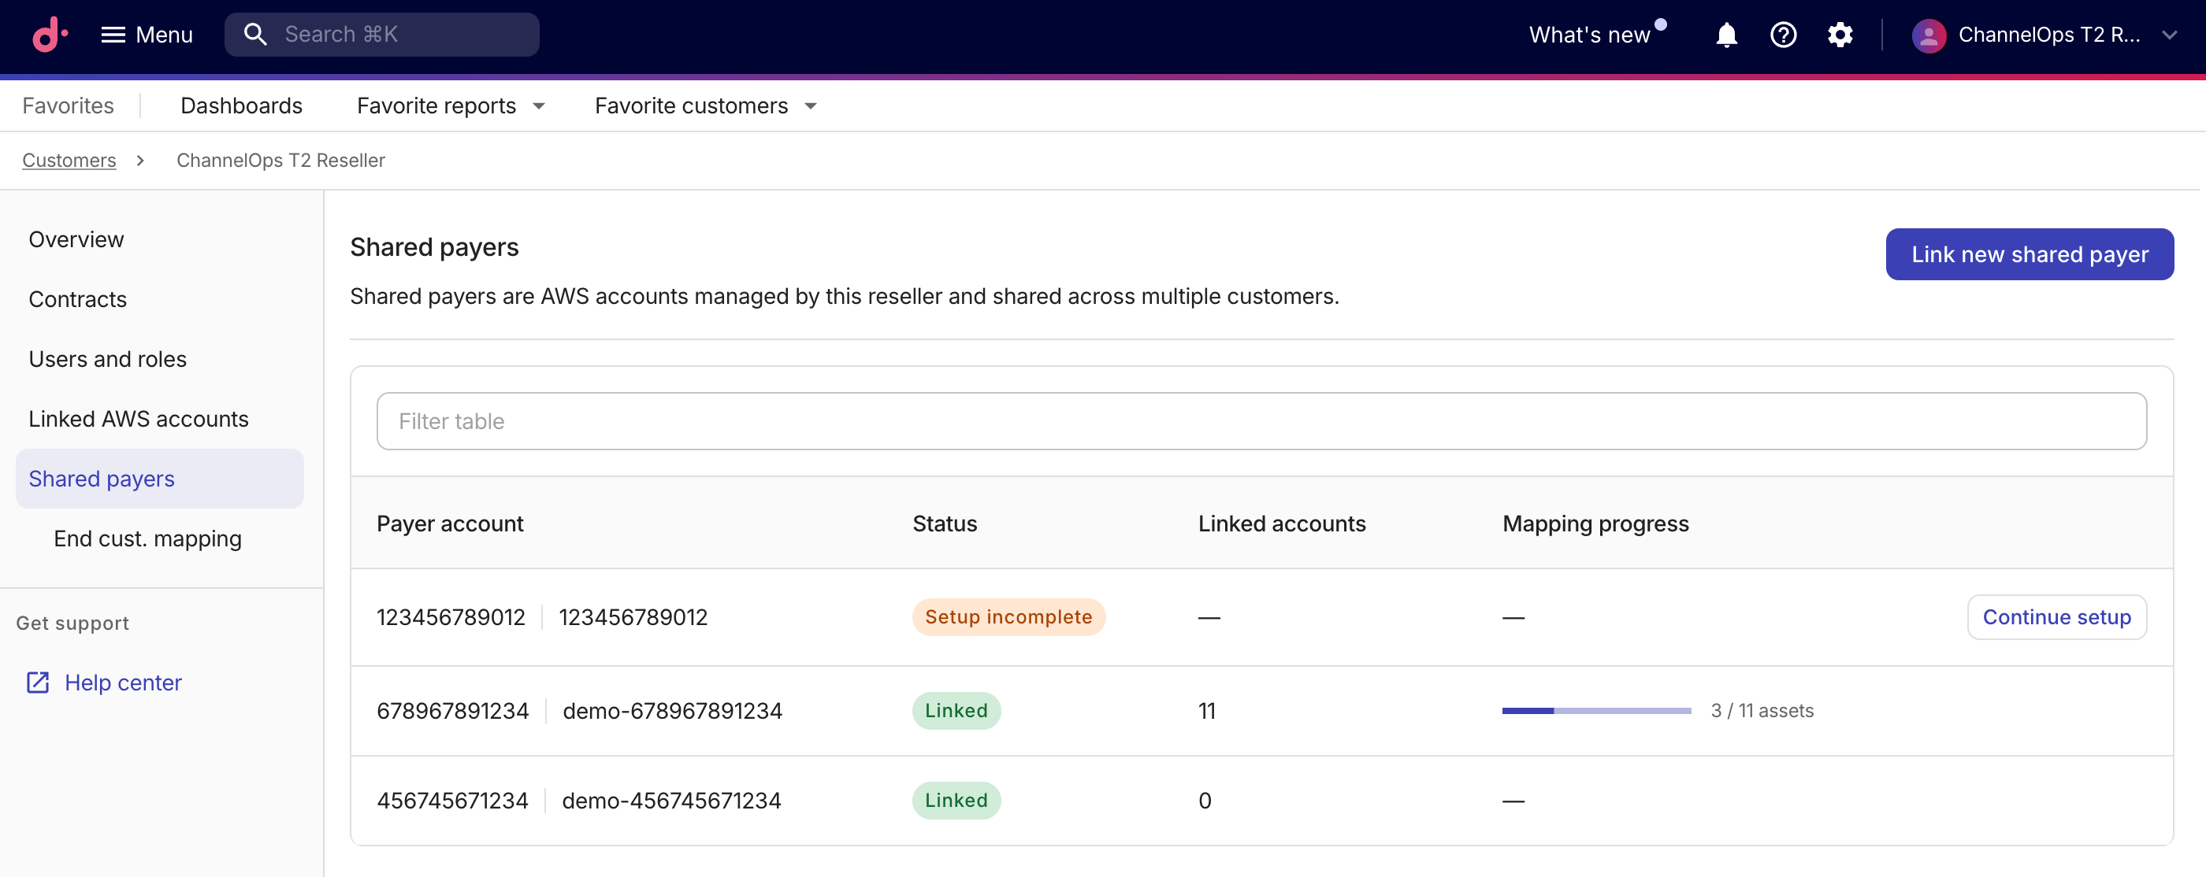Open notifications bell
This screenshot has width=2206, height=877.
click(1725, 34)
